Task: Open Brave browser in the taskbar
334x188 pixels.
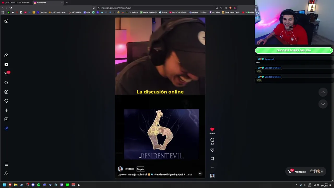Action: click(x=10, y=185)
